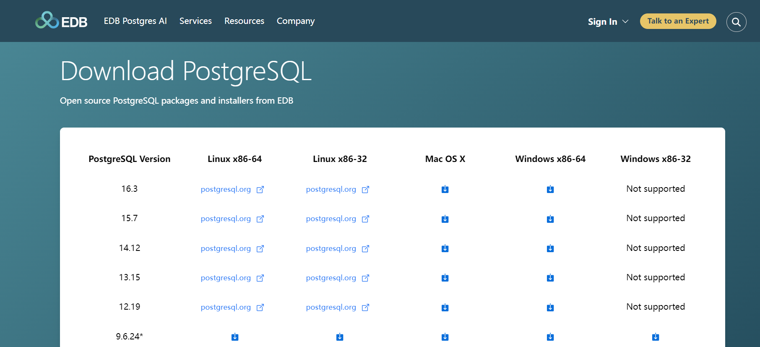The width and height of the screenshot is (760, 347).
Task: Click the Windows x86-32 column header
Action: tap(656, 159)
